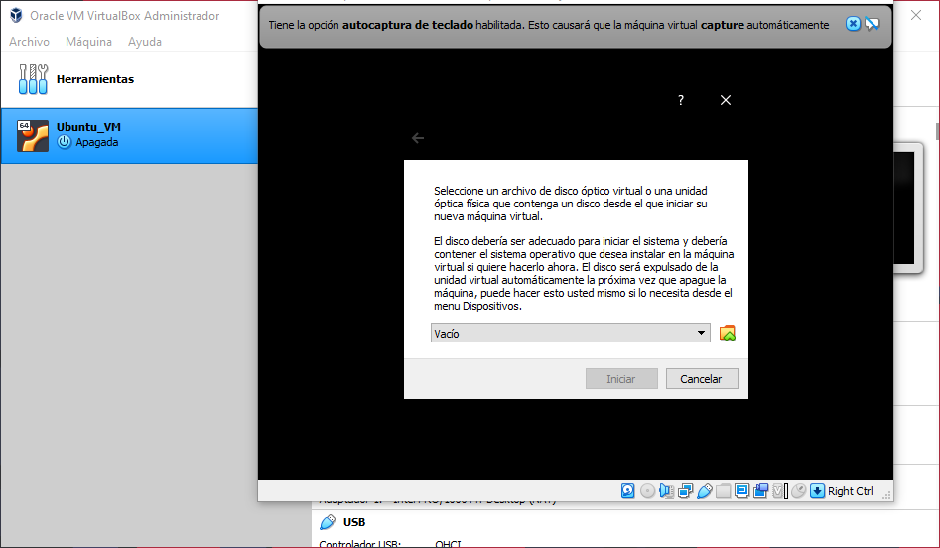Click the Apagada power state icon
Screen dimensions: 940x548
click(x=65, y=142)
